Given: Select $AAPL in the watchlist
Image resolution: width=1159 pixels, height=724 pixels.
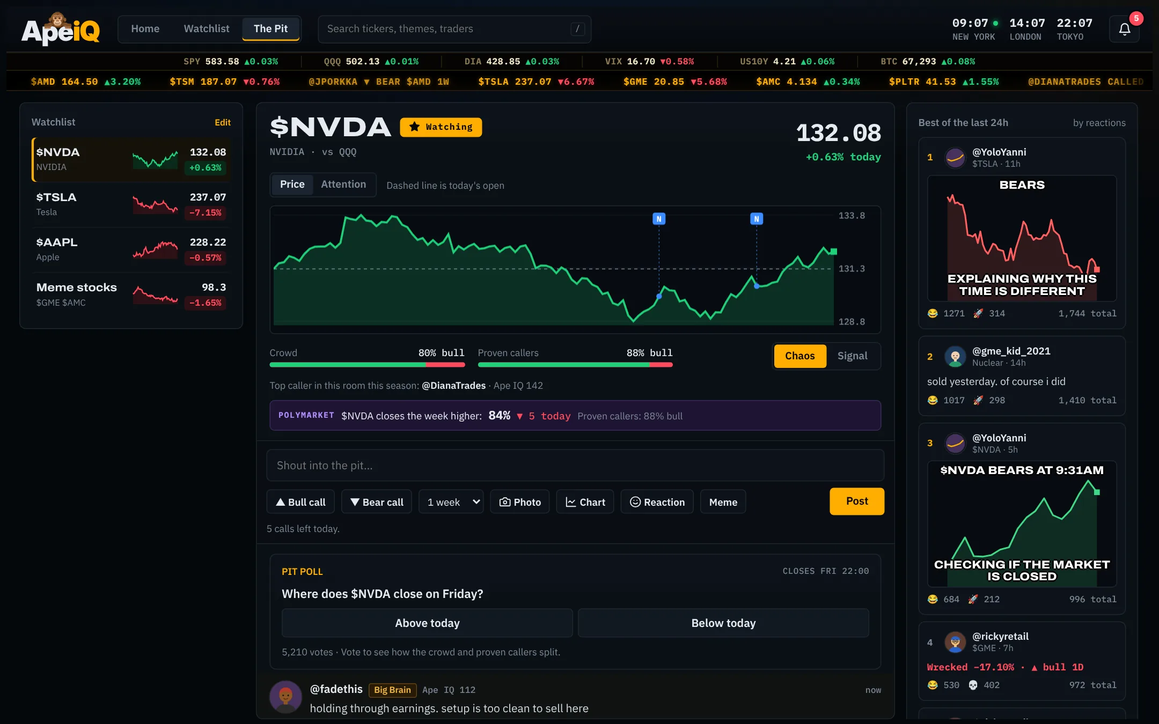Looking at the screenshot, I should pyautogui.click(x=131, y=250).
